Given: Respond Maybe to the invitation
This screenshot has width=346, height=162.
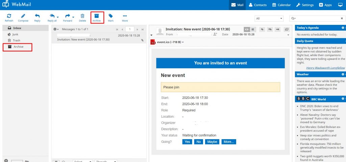Looking at the screenshot, I should (212, 142).
